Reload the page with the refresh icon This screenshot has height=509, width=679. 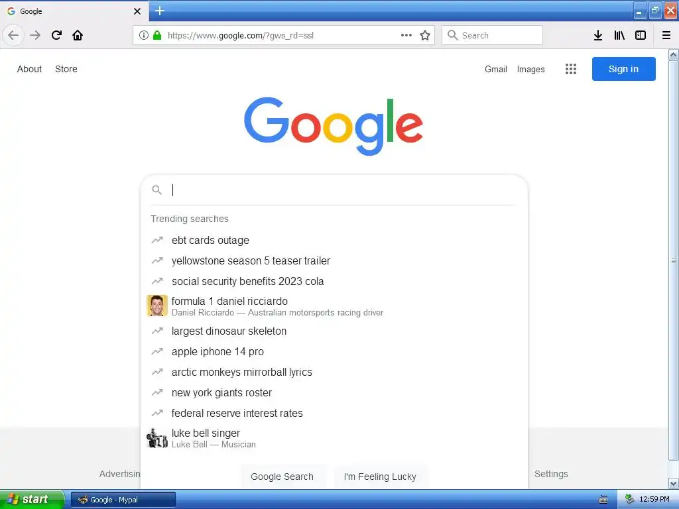[56, 35]
